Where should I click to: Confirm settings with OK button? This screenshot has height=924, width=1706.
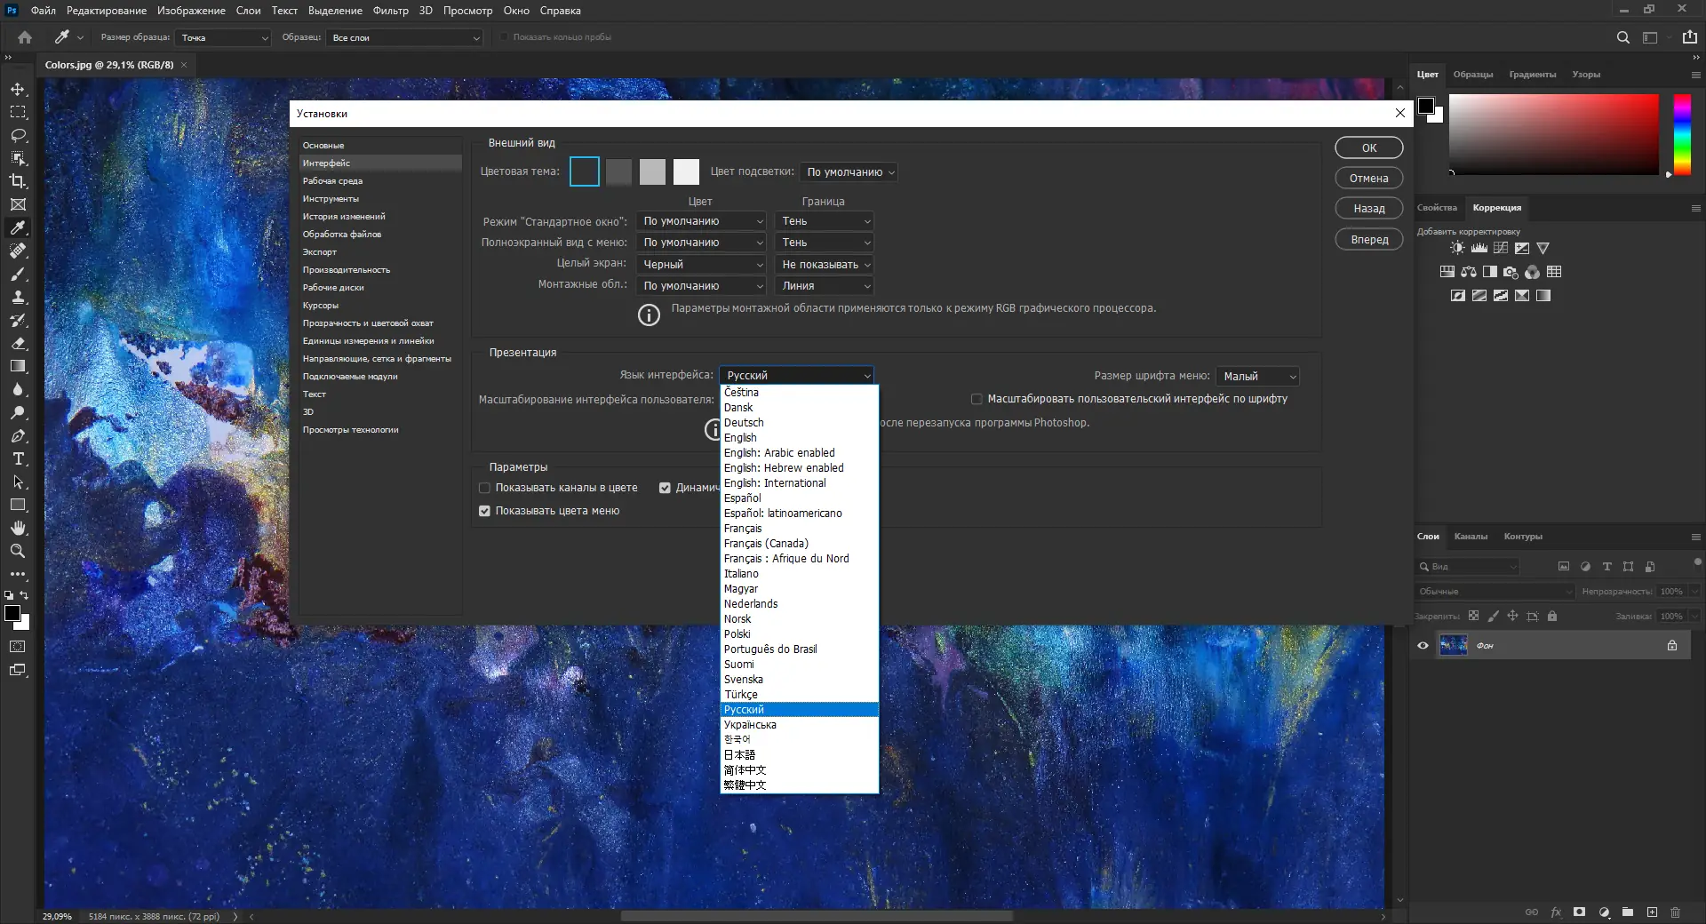coord(1369,148)
